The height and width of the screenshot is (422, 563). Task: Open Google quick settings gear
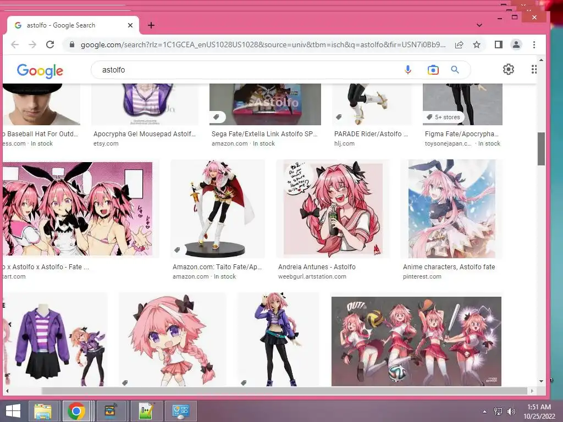click(x=509, y=69)
